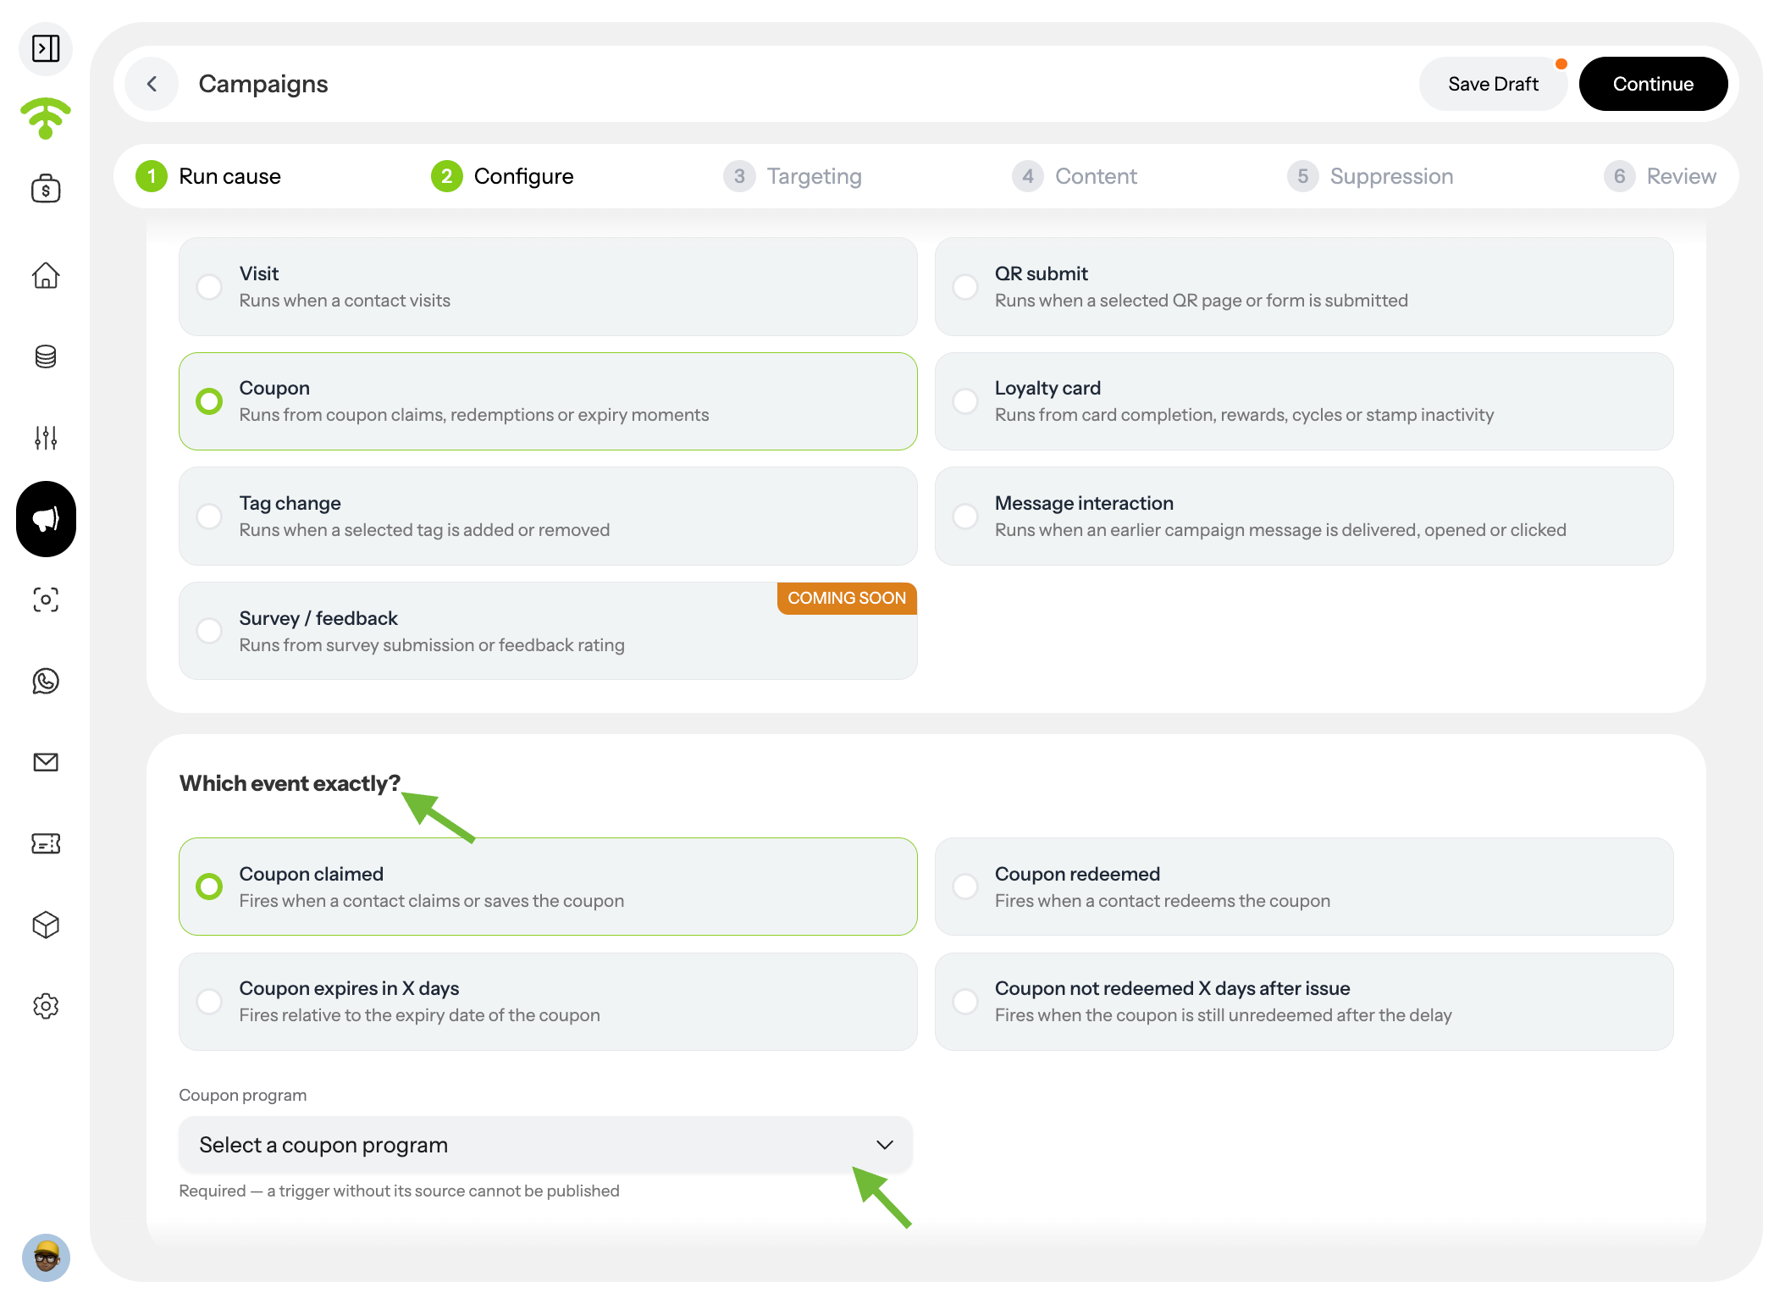Screen dimensions: 1785x1304
Task: Open the Select a coupon program dropdown
Action: click(545, 1145)
